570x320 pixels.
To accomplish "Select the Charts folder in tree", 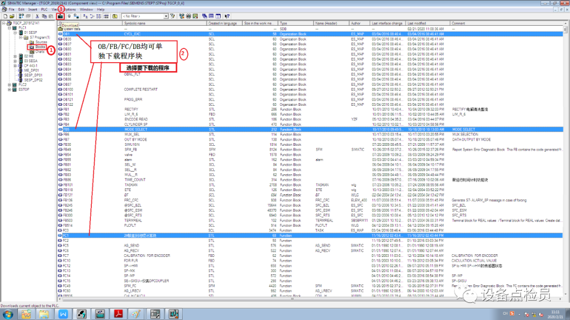I will point(40,52).
